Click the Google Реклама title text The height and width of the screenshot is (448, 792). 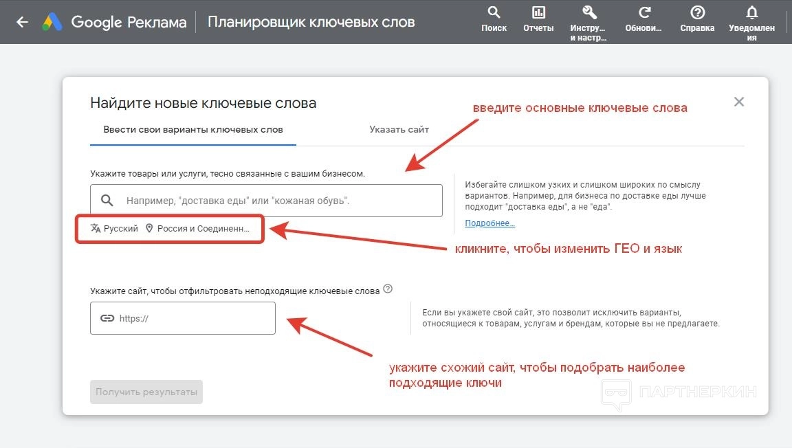coord(129,22)
